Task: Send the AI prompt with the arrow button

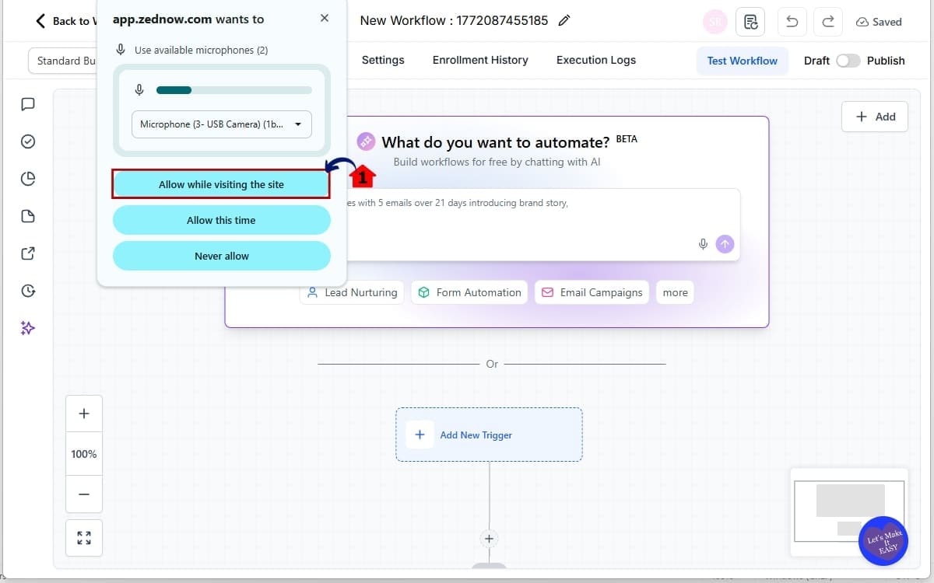Action: (x=725, y=243)
